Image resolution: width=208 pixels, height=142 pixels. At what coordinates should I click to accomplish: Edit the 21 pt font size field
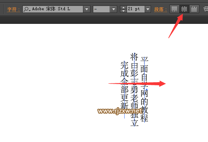pyautogui.click(x=136, y=9)
